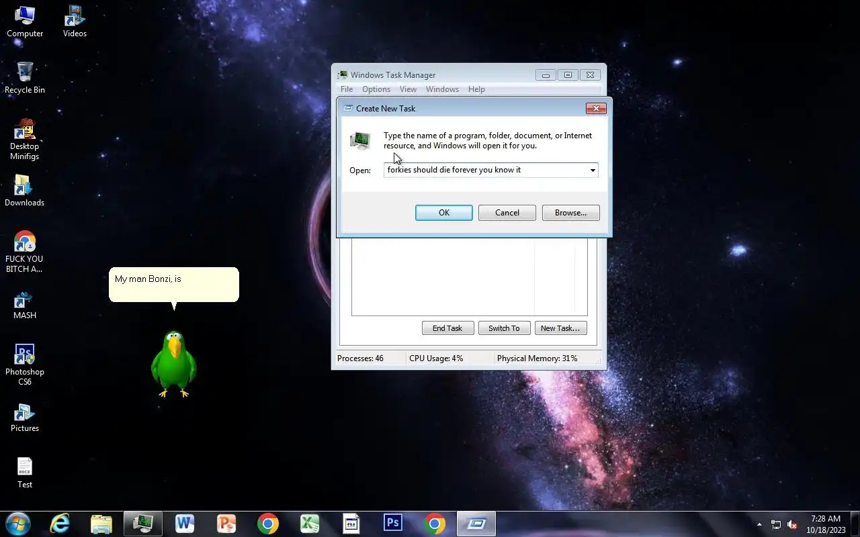Expand the Open combo box dropdown arrow
Screen dimensions: 860x537
[593, 170]
